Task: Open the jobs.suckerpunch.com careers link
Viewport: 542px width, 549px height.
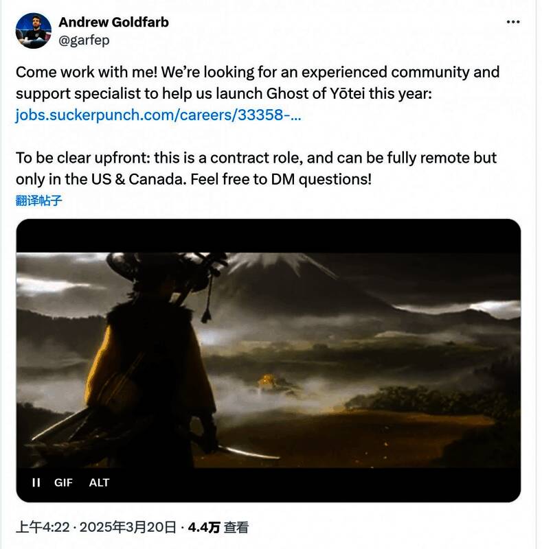Action: [158, 115]
